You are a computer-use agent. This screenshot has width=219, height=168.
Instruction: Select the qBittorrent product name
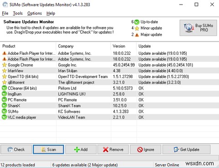(x=16, y=82)
